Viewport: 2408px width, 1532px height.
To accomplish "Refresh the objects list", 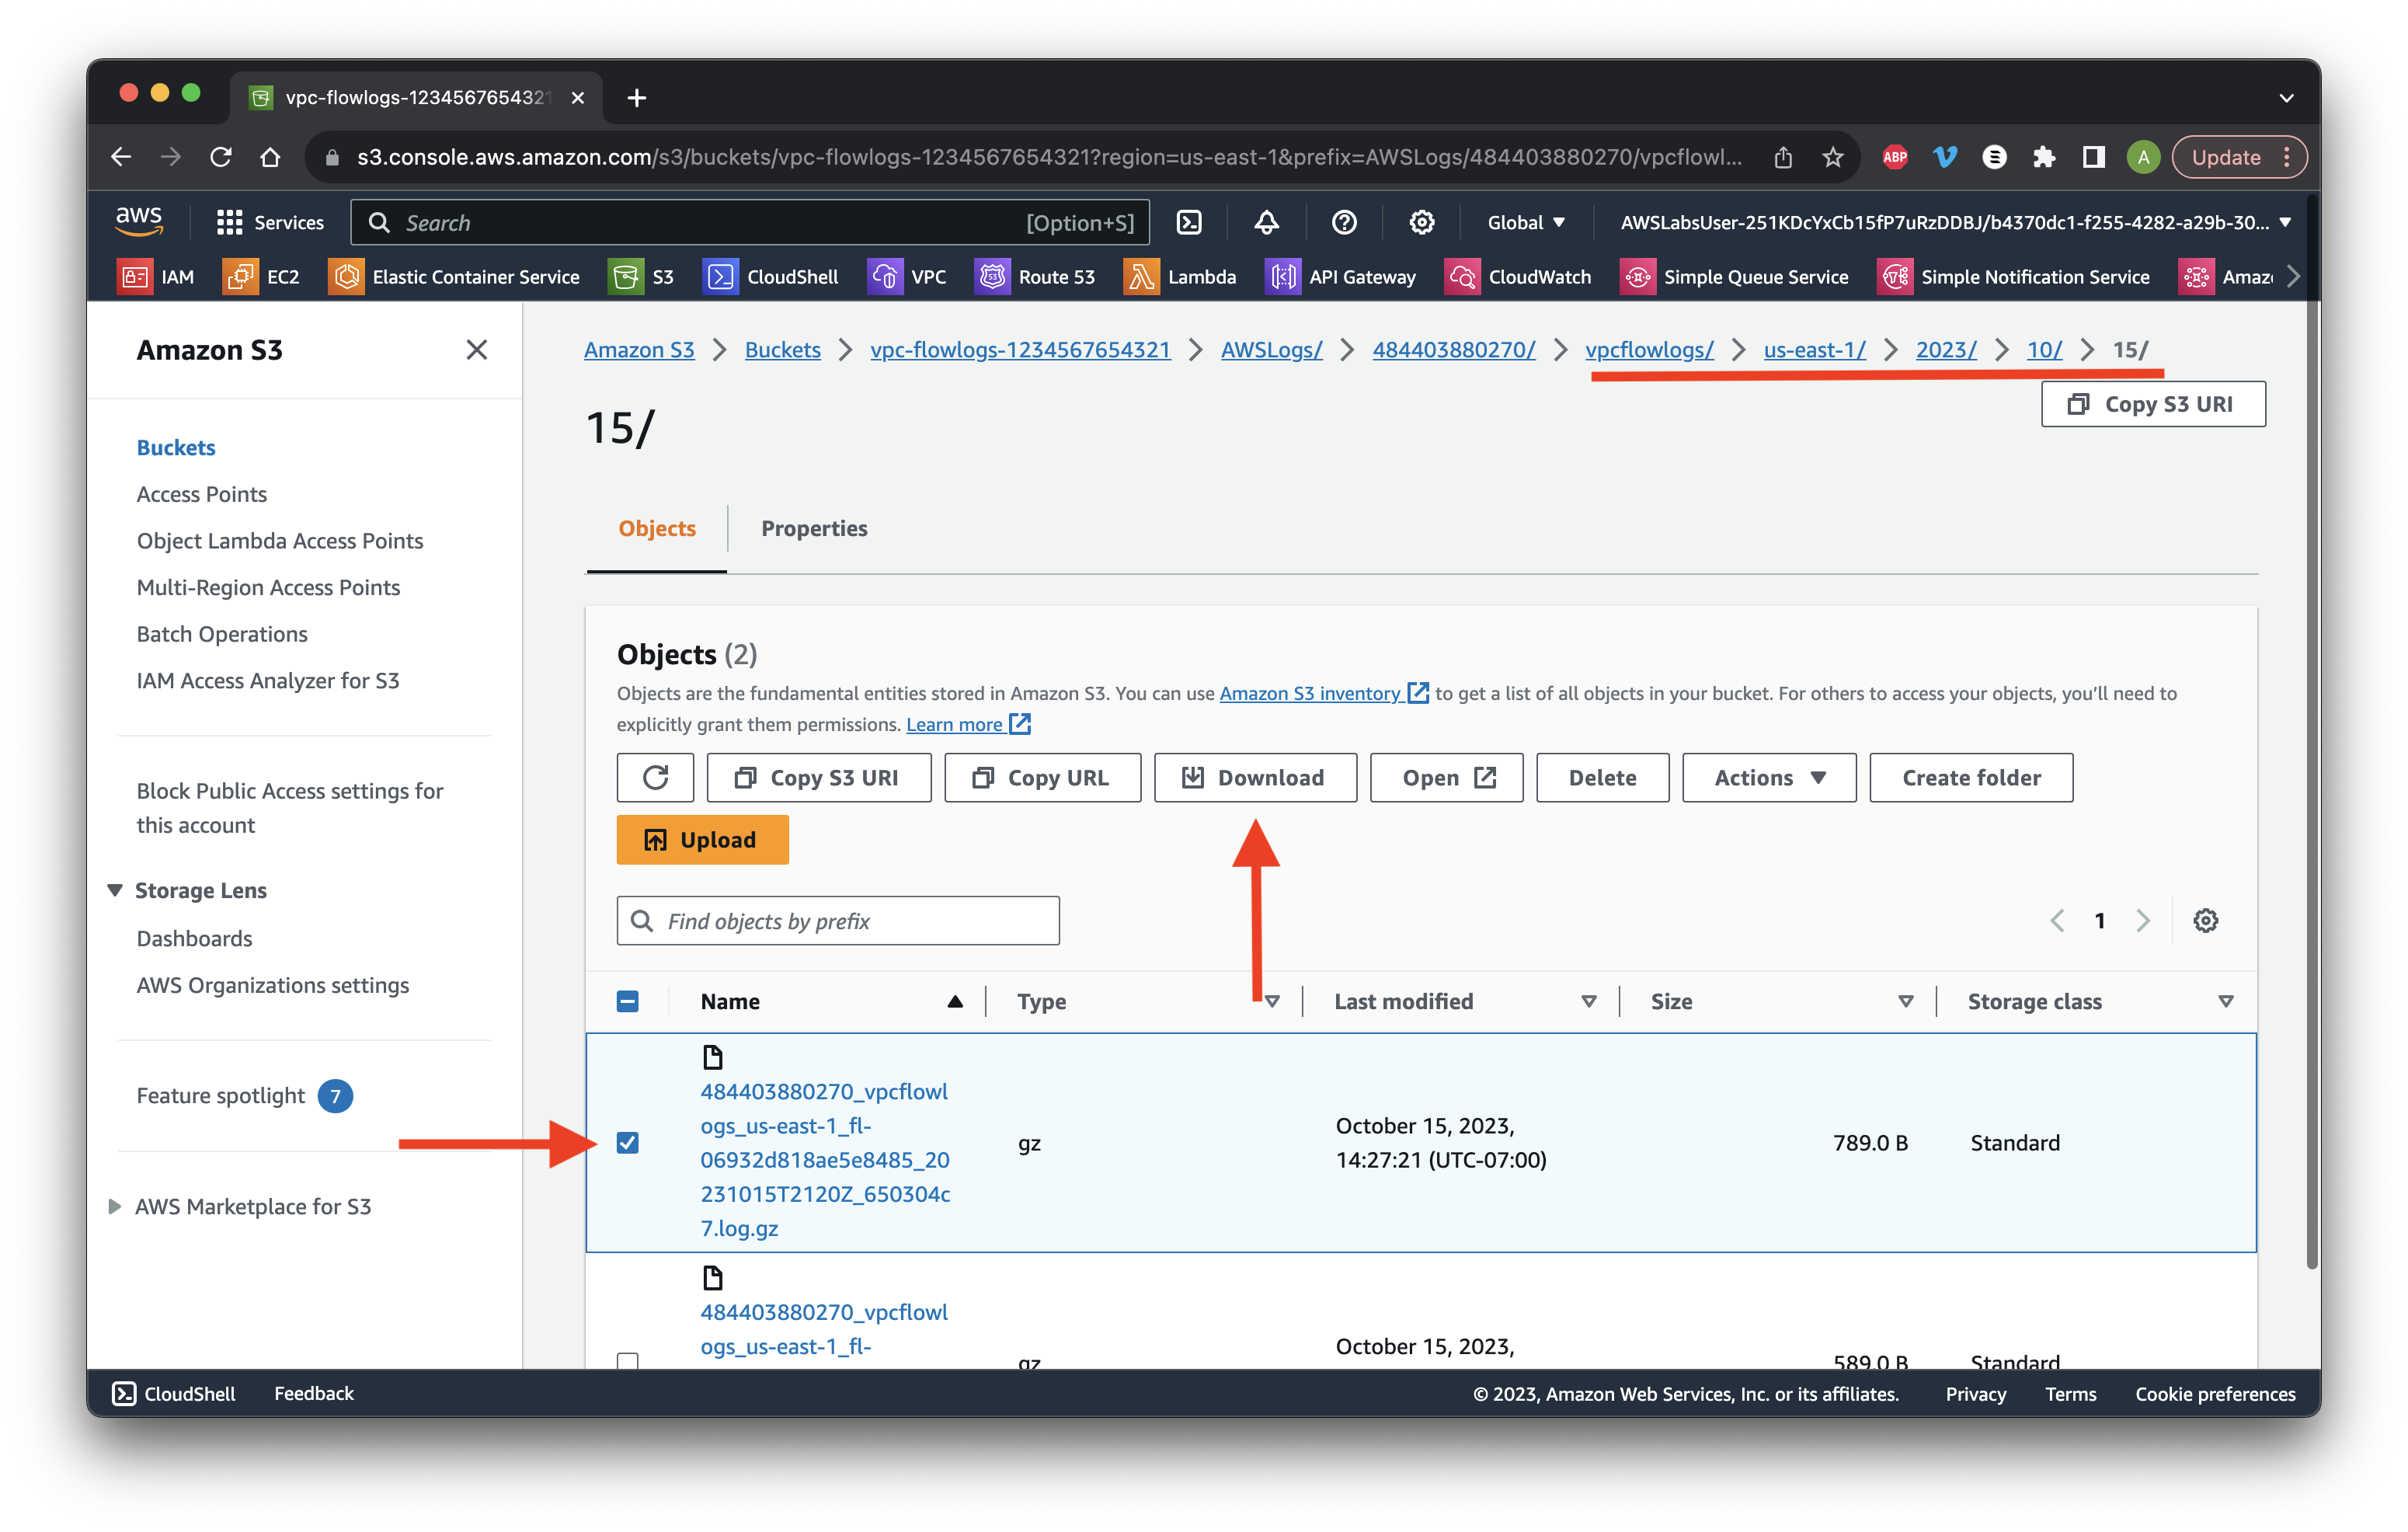I will click(655, 777).
